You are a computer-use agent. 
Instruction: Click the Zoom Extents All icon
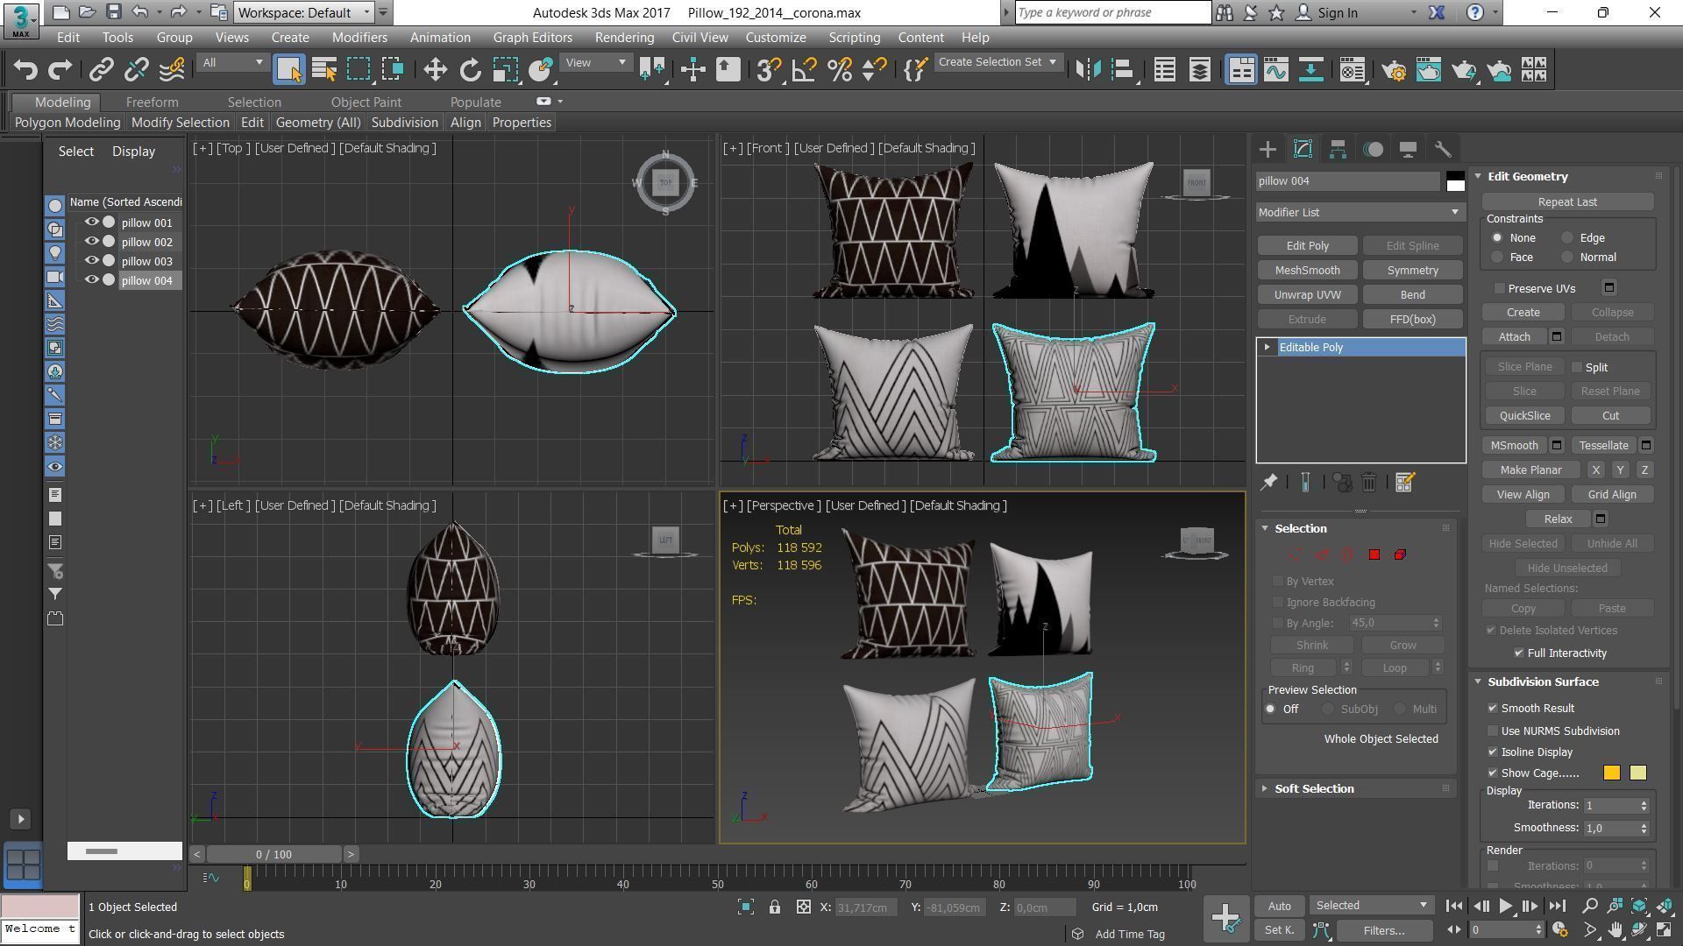point(1665,906)
